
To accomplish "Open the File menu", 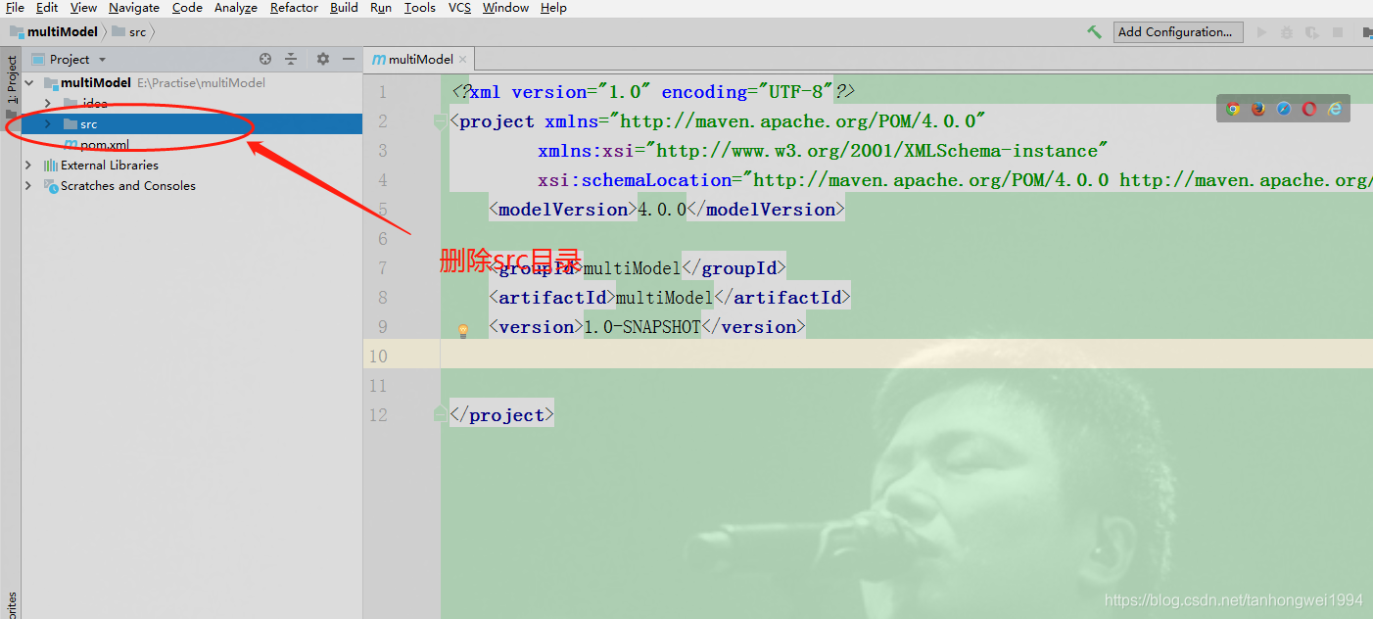I will pyautogui.click(x=15, y=8).
